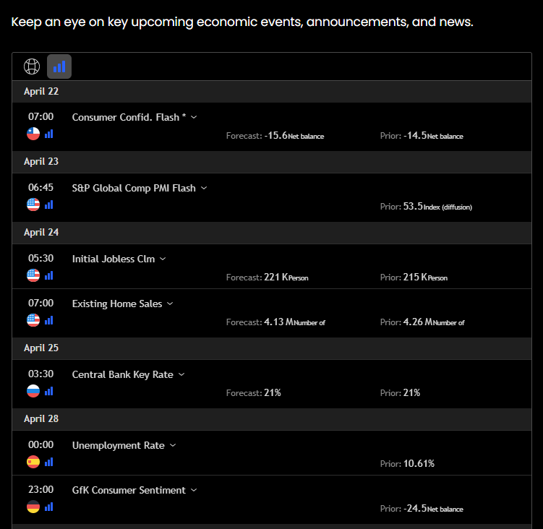The image size is (543, 529).
Task: Select the April 24 date header
Action: (x=41, y=232)
